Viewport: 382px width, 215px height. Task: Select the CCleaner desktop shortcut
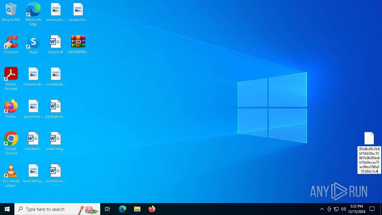click(x=11, y=45)
